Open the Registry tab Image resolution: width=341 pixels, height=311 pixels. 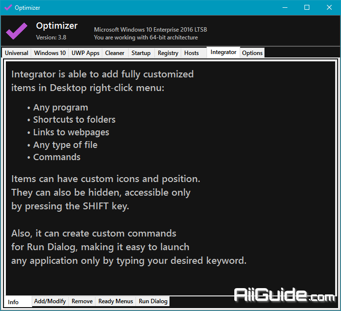click(x=168, y=53)
